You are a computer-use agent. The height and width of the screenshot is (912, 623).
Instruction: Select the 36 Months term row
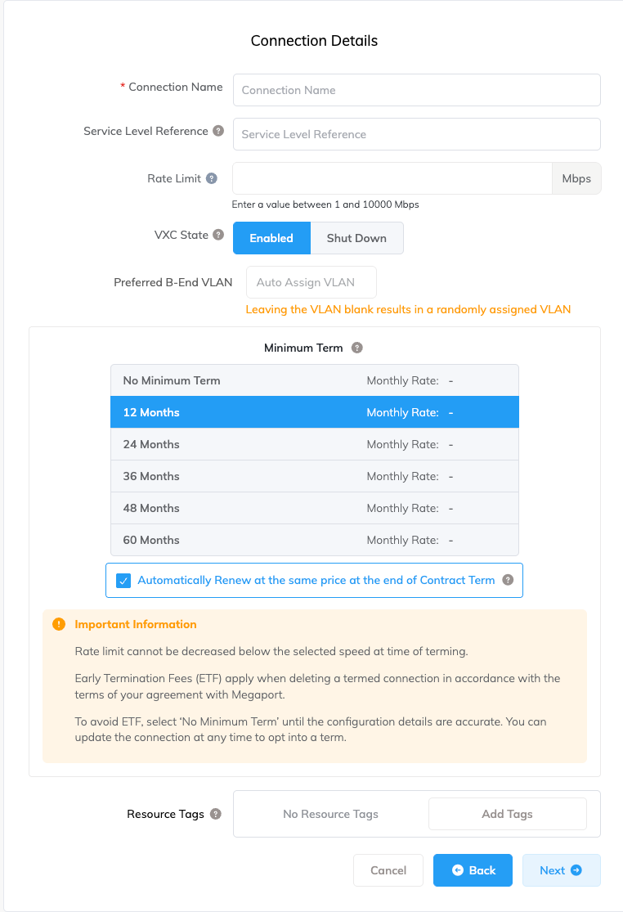click(314, 476)
